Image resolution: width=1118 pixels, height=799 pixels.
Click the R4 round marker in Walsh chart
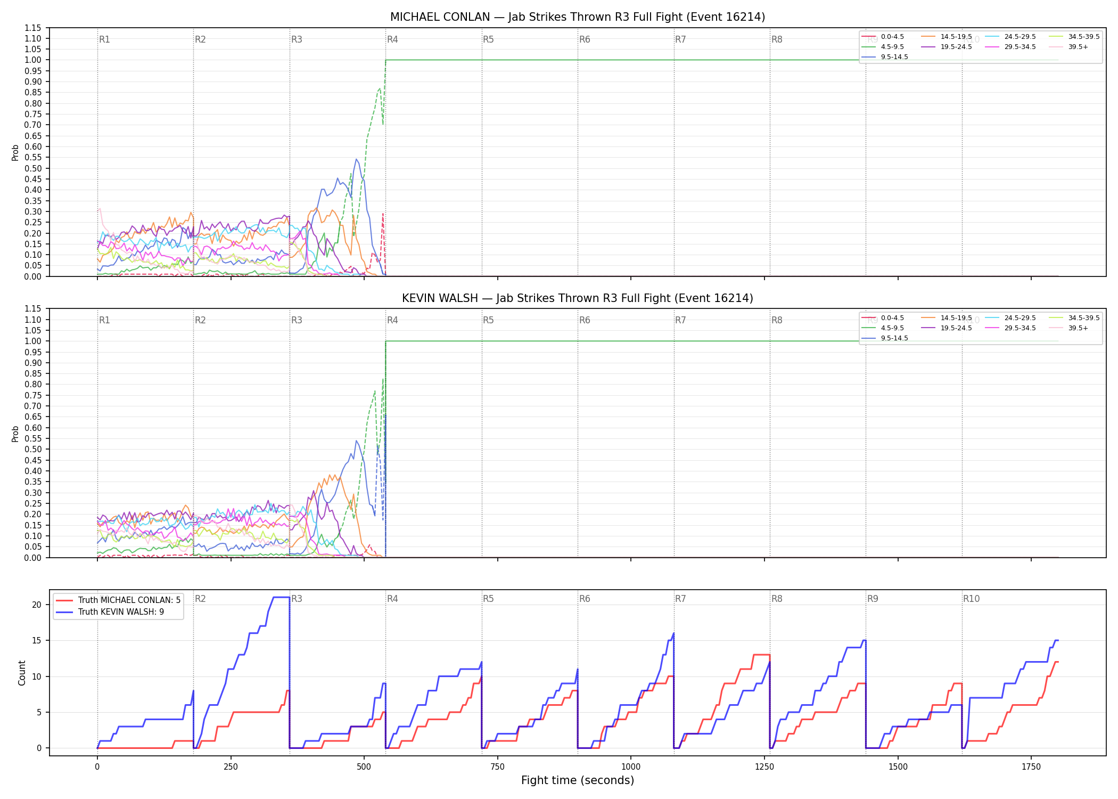[x=392, y=320]
